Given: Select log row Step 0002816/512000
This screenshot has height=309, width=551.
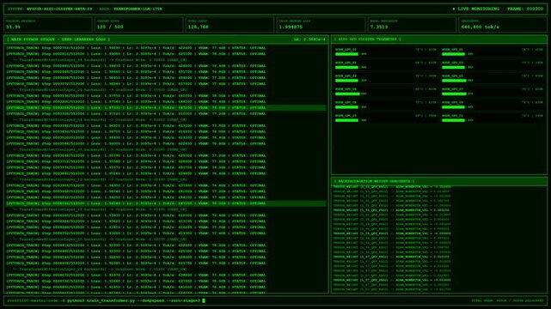Looking at the screenshot, I should [166, 54].
